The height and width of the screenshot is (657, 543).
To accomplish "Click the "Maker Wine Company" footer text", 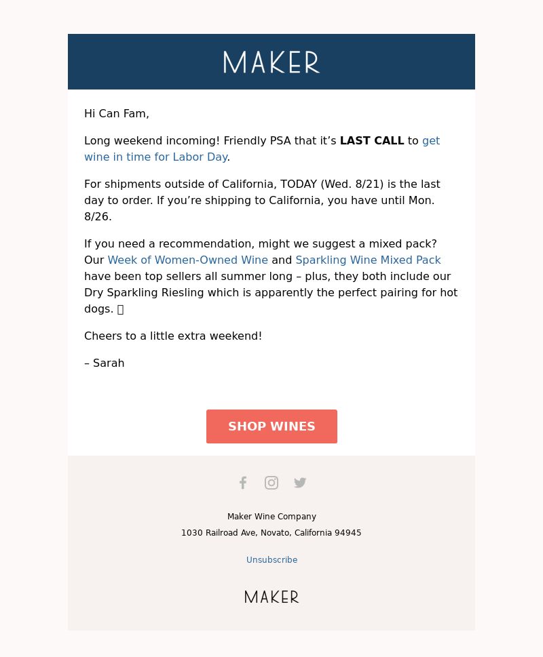I will click(x=271, y=517).
